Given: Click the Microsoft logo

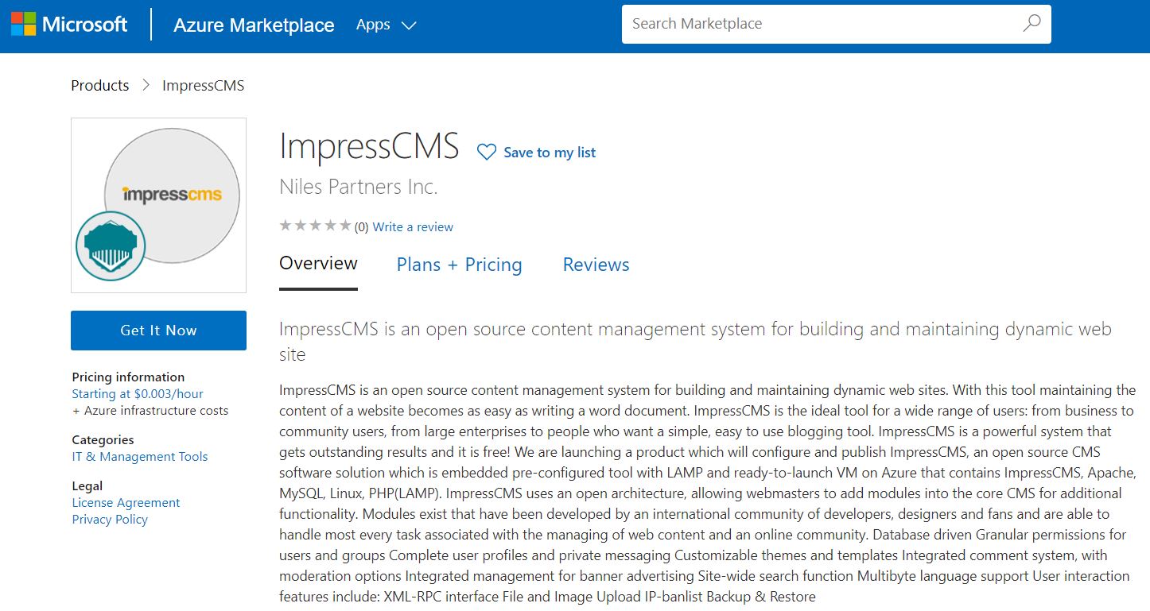Looking at the screenshot, I should [x=68, y=25].
